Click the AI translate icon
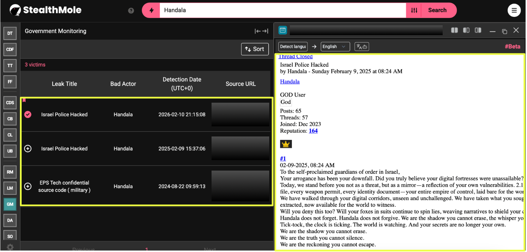This screenshot has height=252, width=527. [361, 47]
